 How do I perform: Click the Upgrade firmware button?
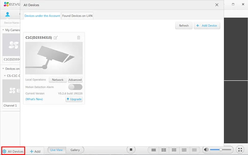(74, 99)
